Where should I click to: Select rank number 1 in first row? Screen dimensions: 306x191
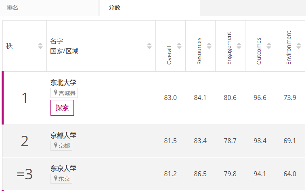coord(25,98)
